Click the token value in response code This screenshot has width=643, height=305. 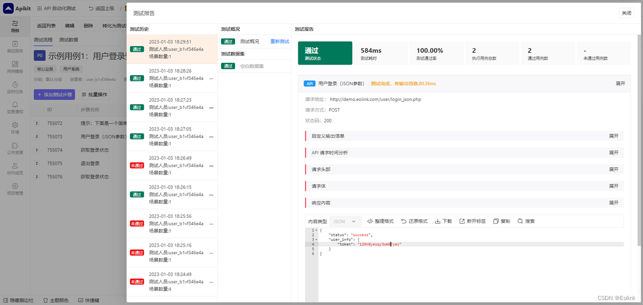tap(379, 244)
